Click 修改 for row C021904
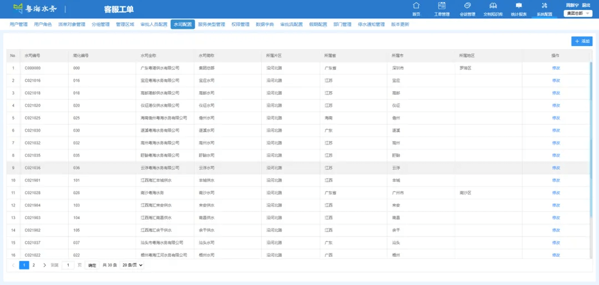599x285 pixels. [x=556, y=205]
